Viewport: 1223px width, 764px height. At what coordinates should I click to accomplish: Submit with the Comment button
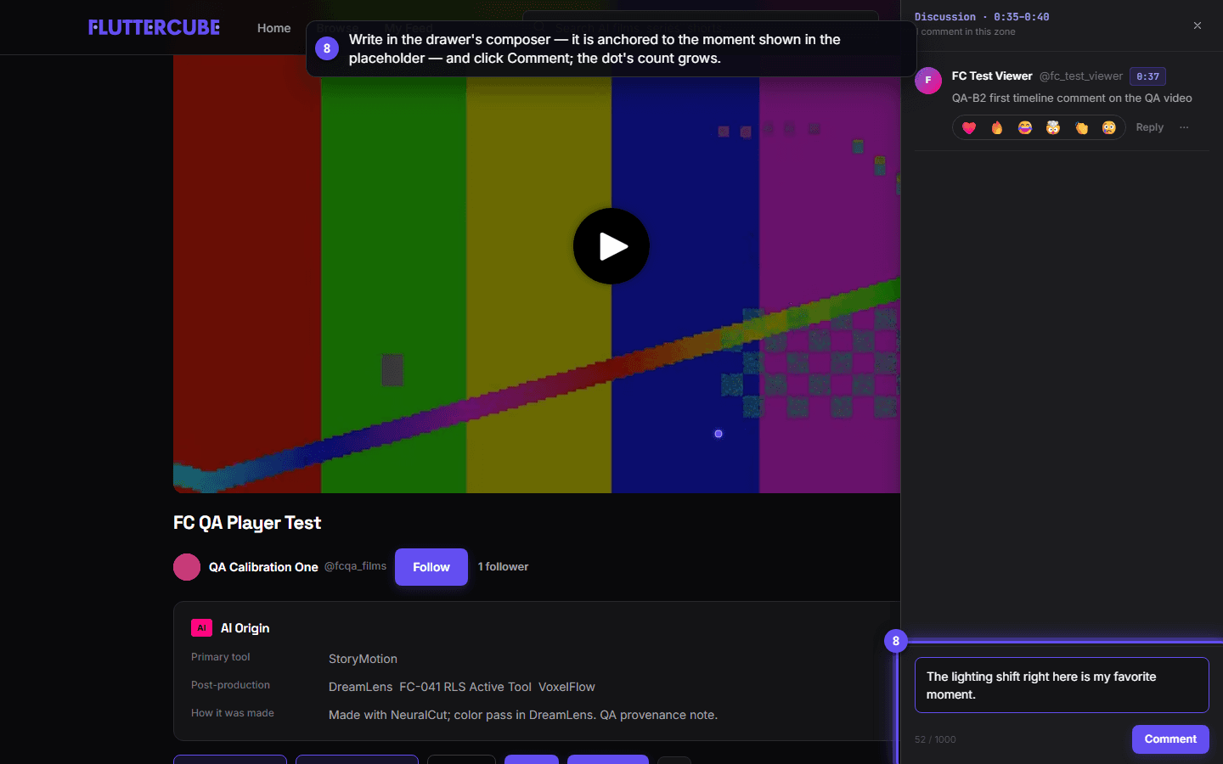[1170, 739]
